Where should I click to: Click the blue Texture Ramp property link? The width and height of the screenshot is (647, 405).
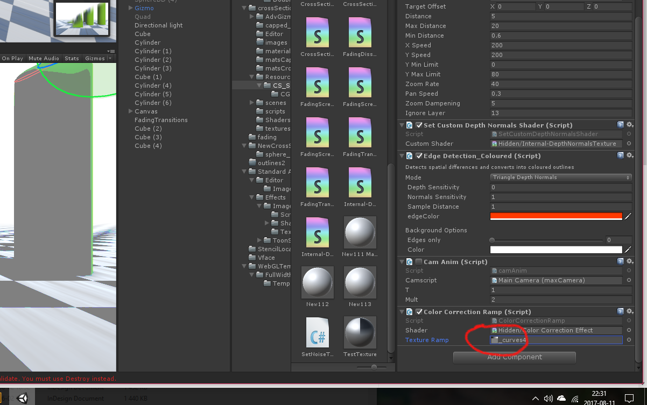pyautogui.click(x=427, y=339)
